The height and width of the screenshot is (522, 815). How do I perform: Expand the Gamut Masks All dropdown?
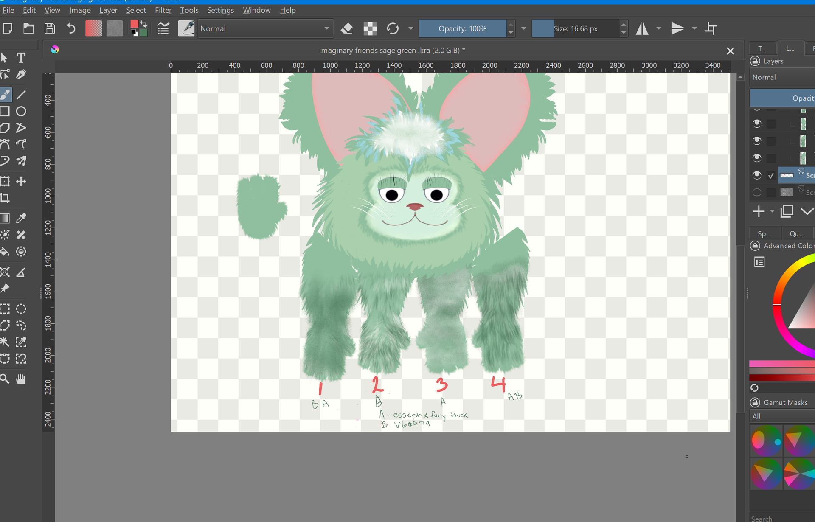tap(782, 416)
